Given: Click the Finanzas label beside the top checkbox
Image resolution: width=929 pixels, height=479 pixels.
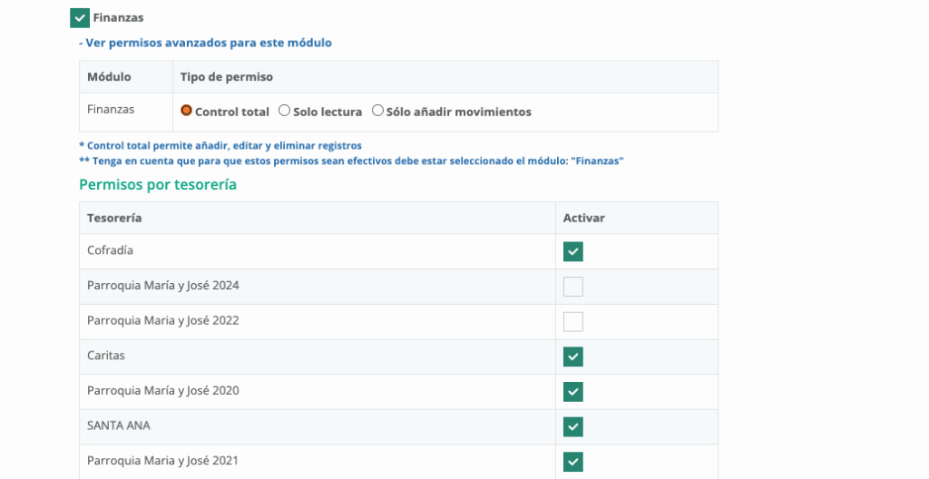Looking at the screenshot, I should click(x=118, y=18).
